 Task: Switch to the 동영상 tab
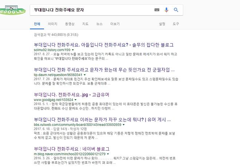click(70, 24)
